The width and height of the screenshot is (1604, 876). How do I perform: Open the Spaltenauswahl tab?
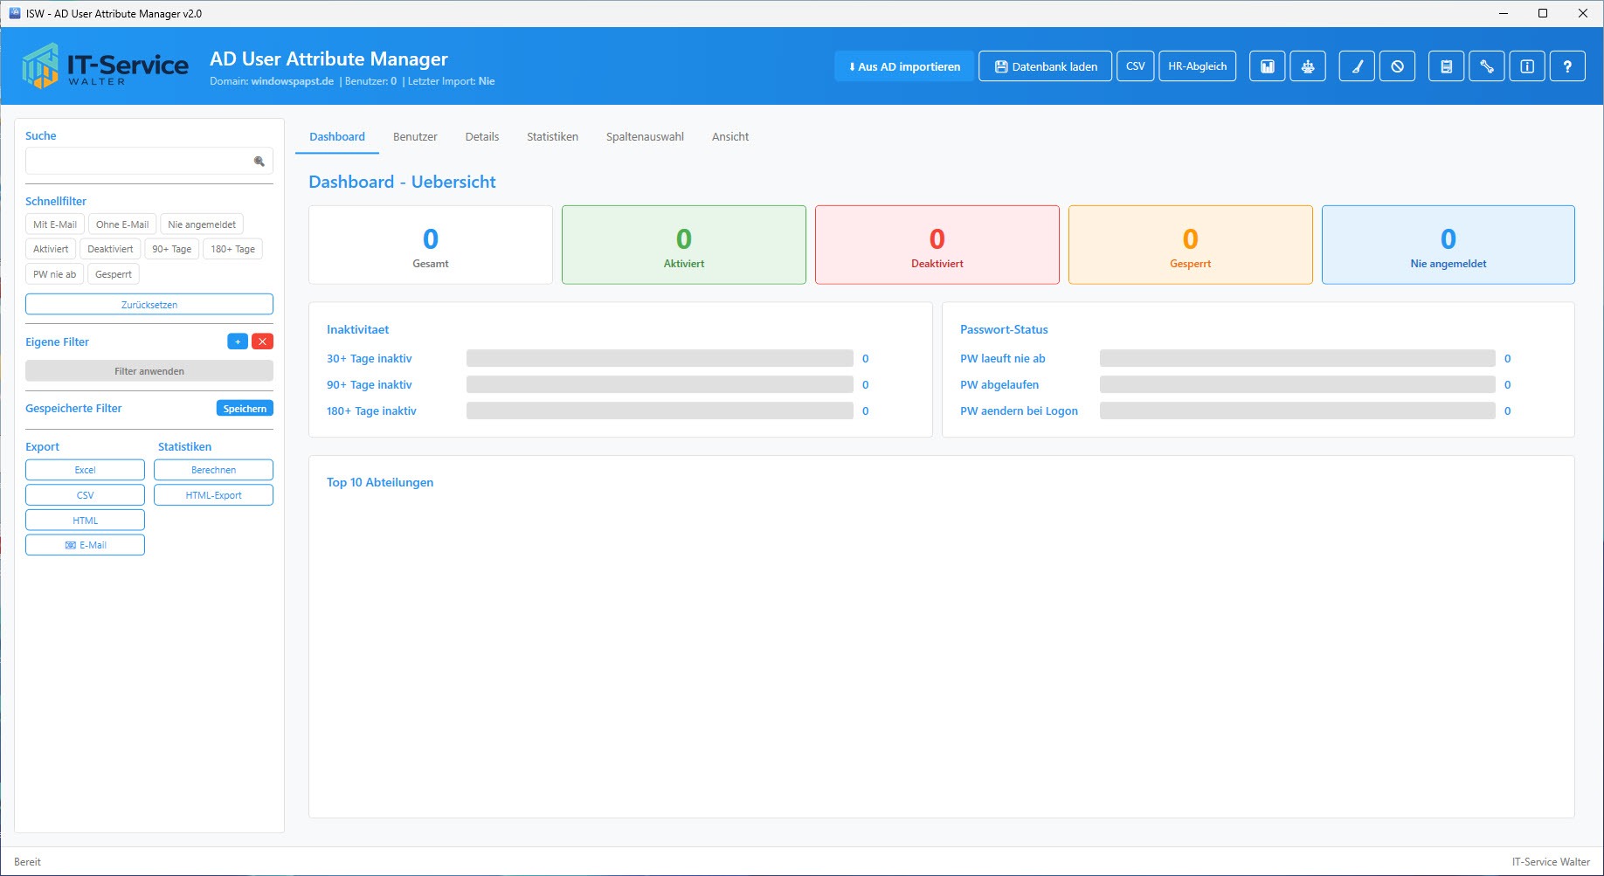click(645, 137)
